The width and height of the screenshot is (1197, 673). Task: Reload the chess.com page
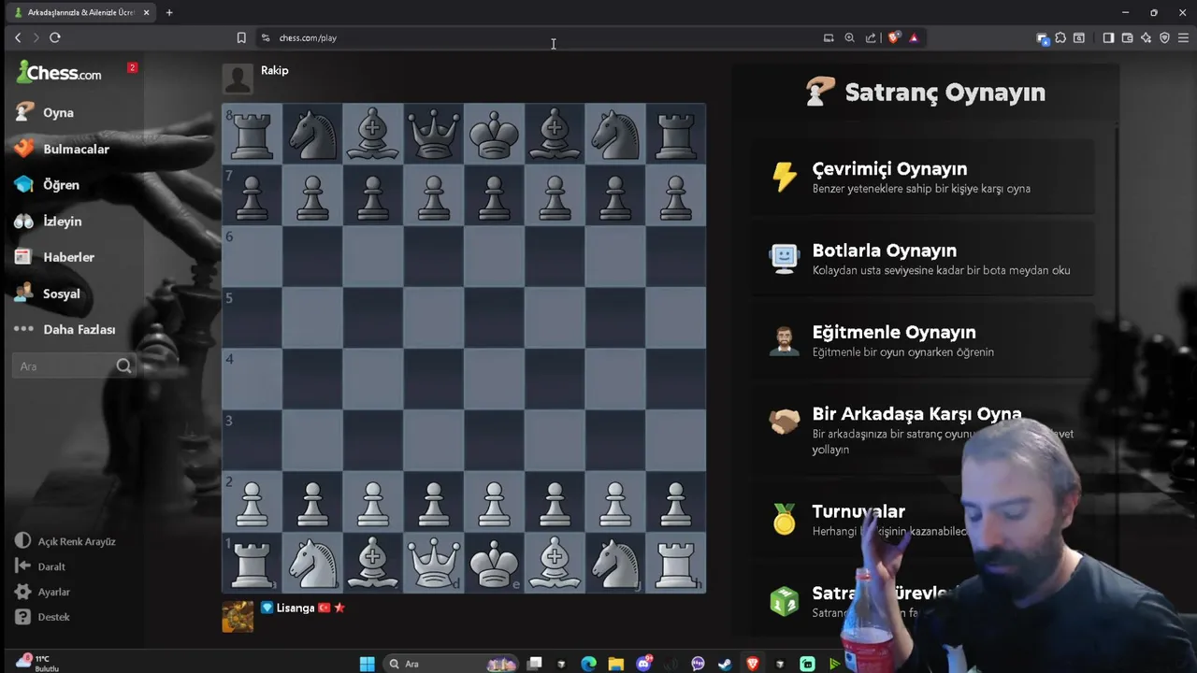click(x=55, y=37)
